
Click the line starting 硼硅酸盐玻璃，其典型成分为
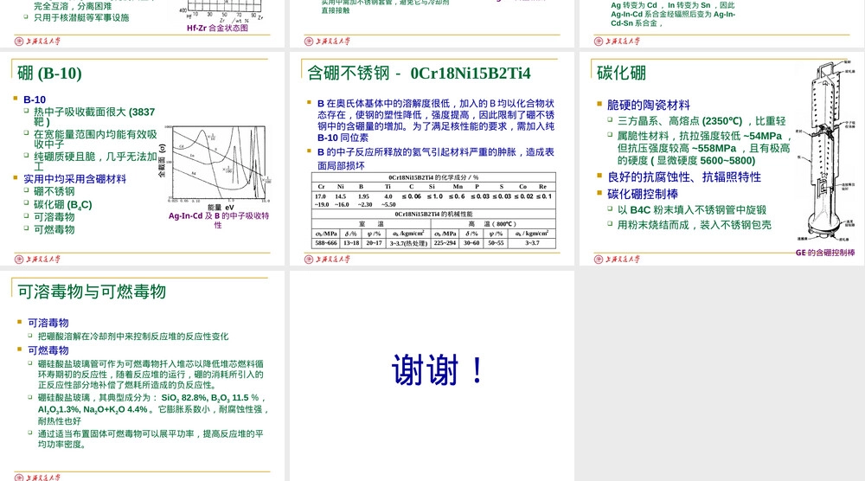pos(153,409)
